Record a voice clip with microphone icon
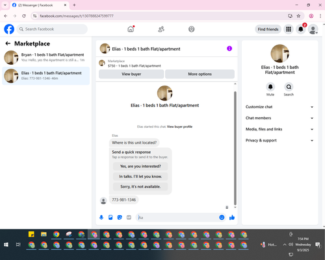 (x=101, y=217)
